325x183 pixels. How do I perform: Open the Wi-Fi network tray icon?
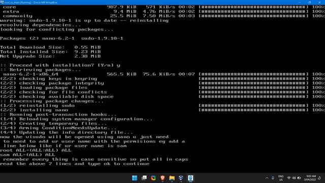click(x=289, y=178)
